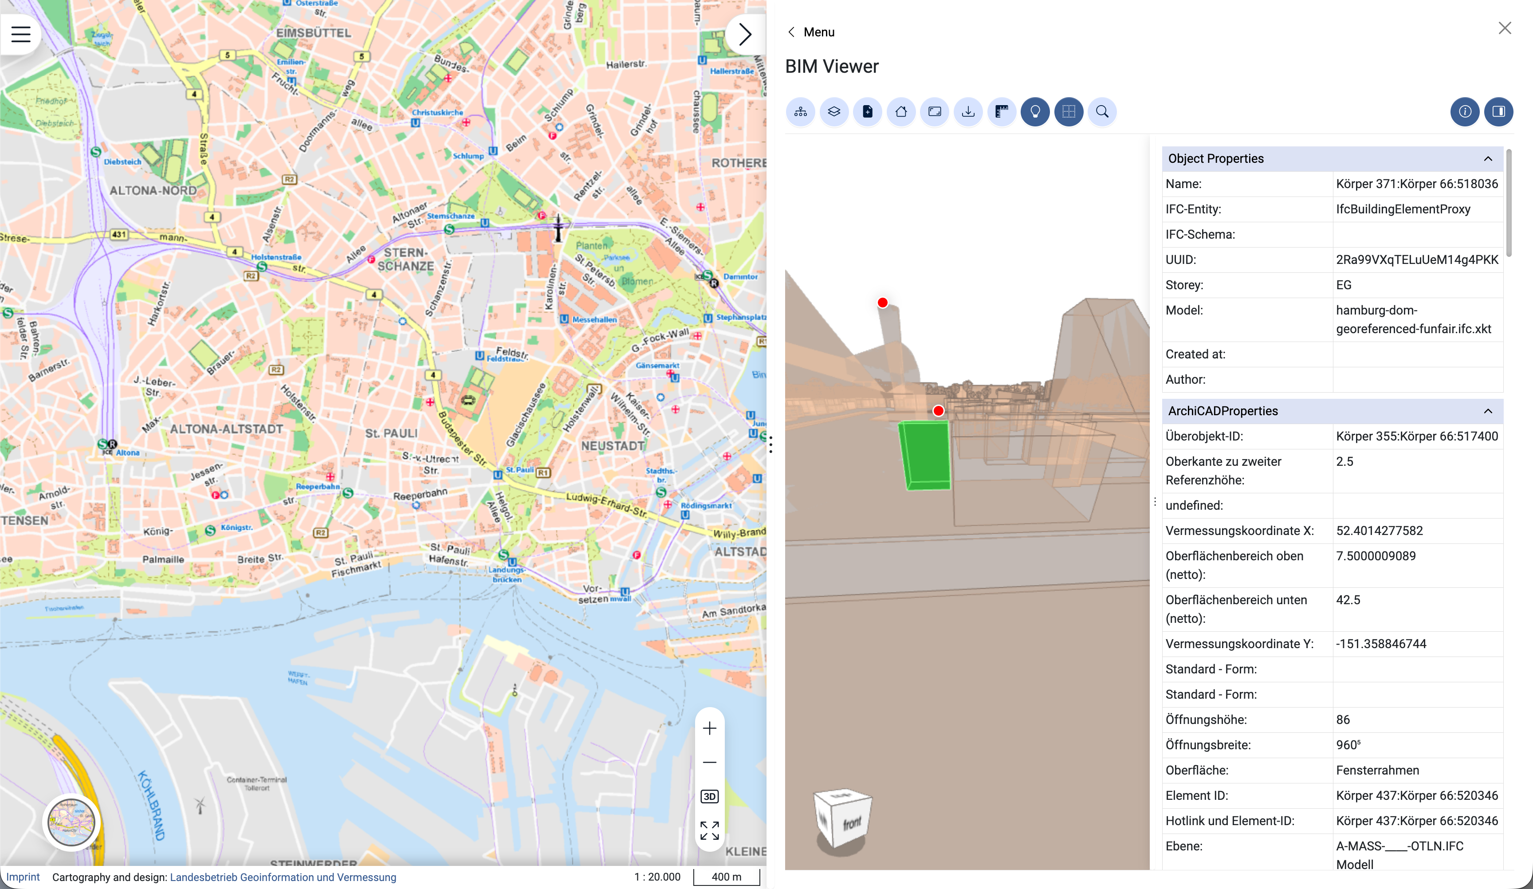1533x889 pixels.
Task: Click the St. Pauli U-Bahn station icon
Action: pos(498,475)
